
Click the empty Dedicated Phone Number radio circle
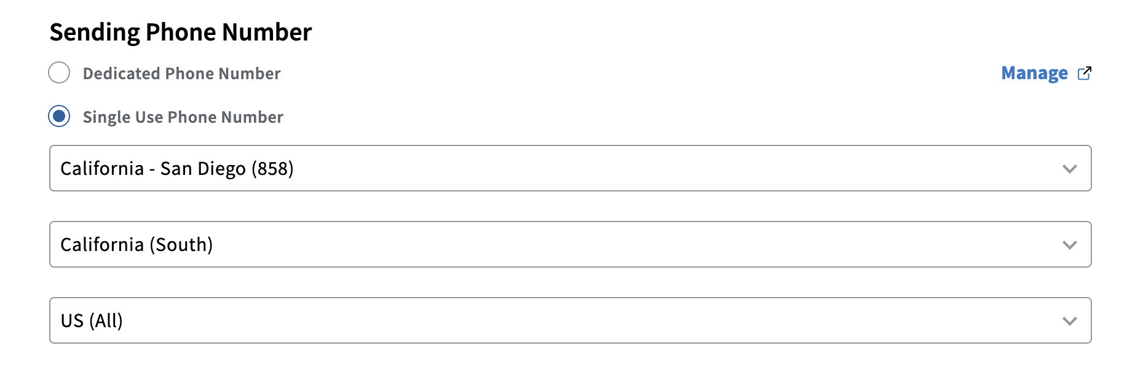59,72
